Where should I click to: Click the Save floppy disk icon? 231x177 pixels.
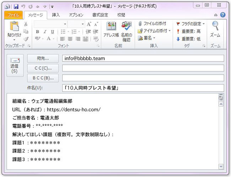pos(16,6)
